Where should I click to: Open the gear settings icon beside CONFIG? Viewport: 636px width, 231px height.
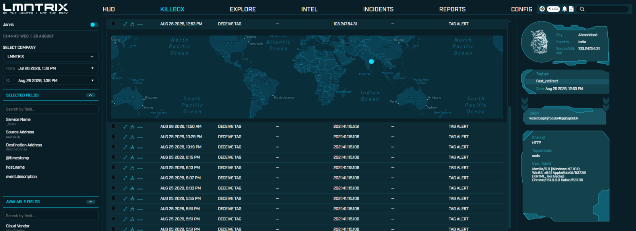[x=542, y=9]
